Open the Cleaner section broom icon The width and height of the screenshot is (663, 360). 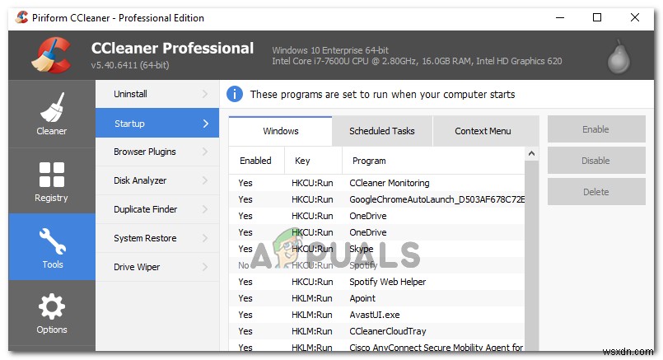click(x=51, y=106)
